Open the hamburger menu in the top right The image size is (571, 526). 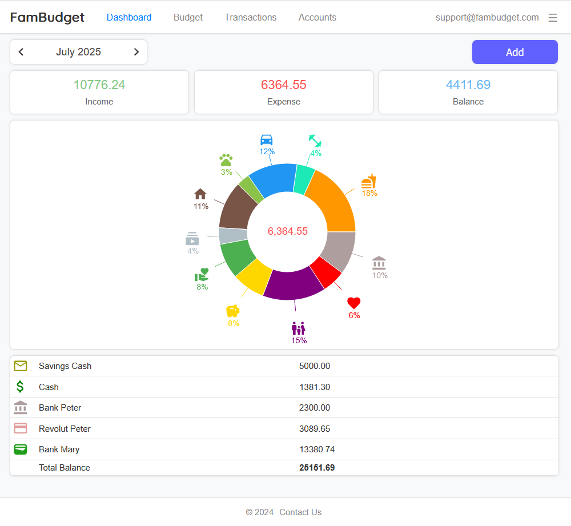click(552, 17)
